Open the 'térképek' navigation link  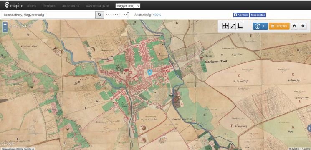point(49,6)
